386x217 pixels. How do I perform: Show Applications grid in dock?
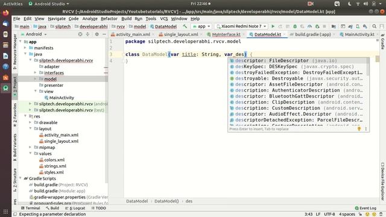(5, 212)
